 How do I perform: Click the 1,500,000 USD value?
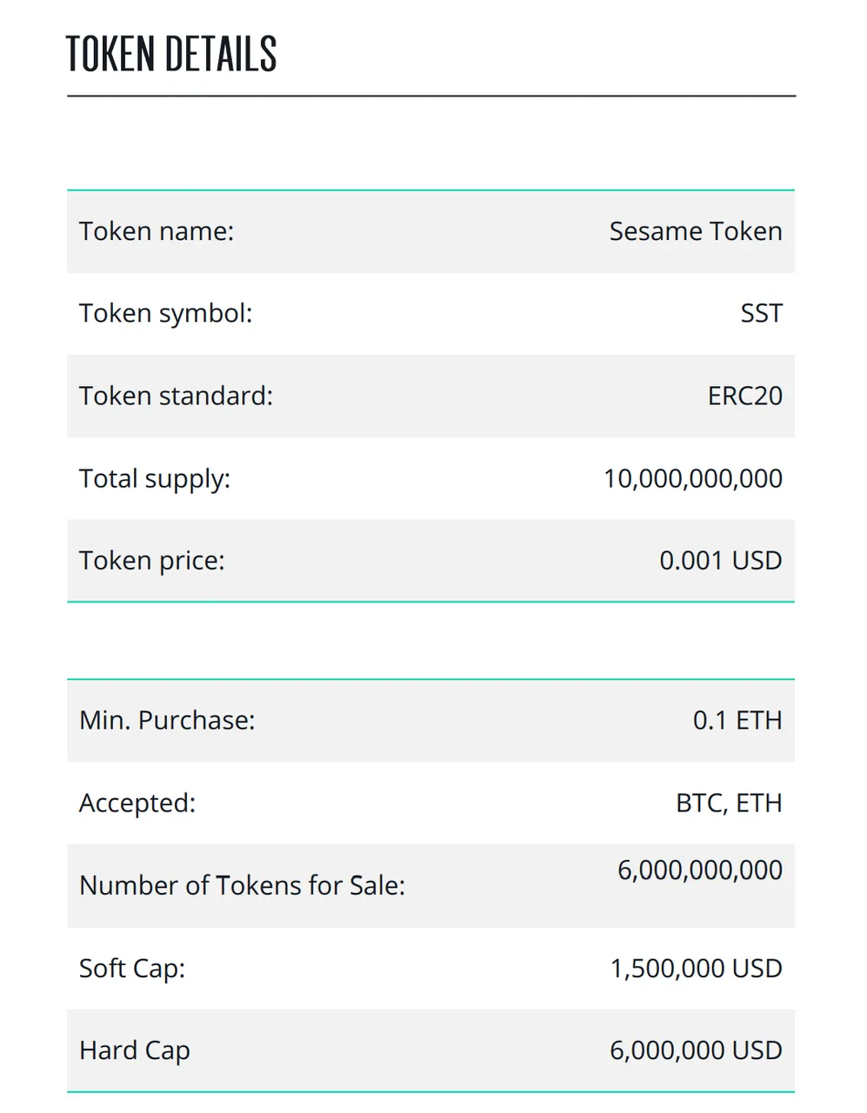pos(697,969)
